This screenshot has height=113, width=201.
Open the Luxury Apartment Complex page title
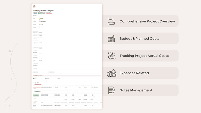(43, 11)
